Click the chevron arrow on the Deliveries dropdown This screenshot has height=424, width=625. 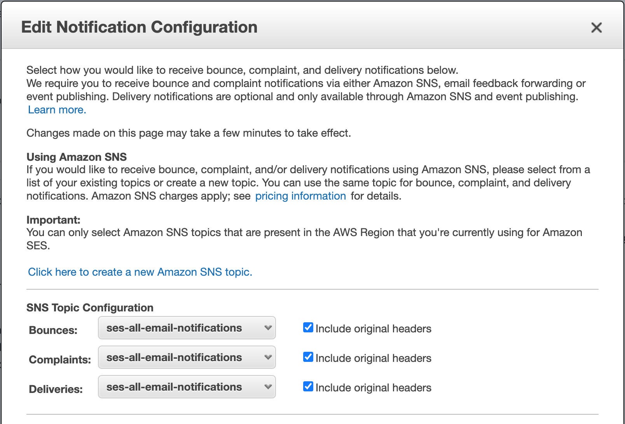[x=268, y=387]
